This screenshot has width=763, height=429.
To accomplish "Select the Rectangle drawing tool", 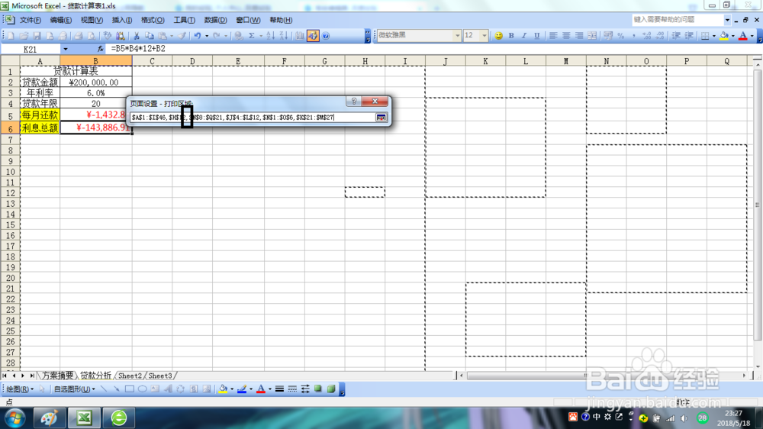I will (130, 389).
